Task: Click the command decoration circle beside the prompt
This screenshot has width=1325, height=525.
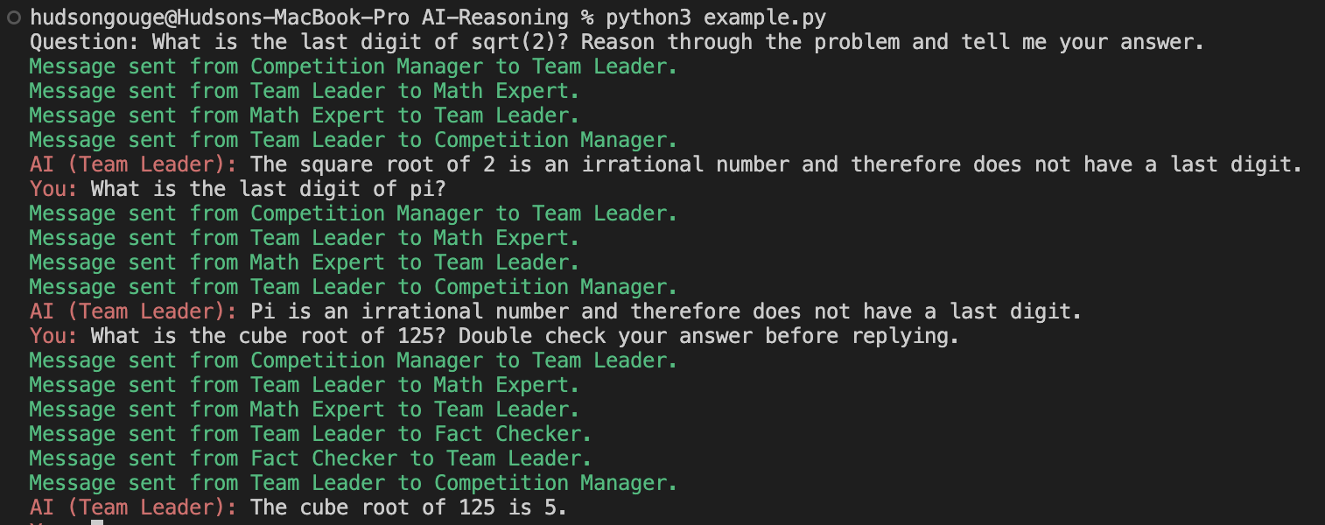Action: (14, 17)
